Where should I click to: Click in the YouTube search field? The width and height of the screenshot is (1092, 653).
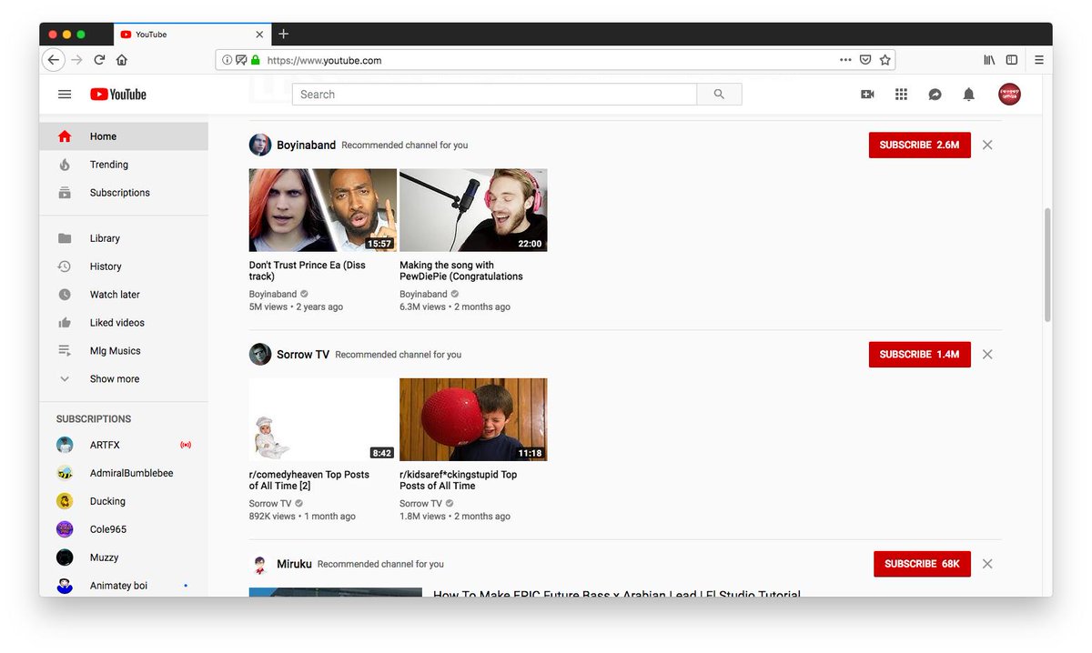click(494, 95)
